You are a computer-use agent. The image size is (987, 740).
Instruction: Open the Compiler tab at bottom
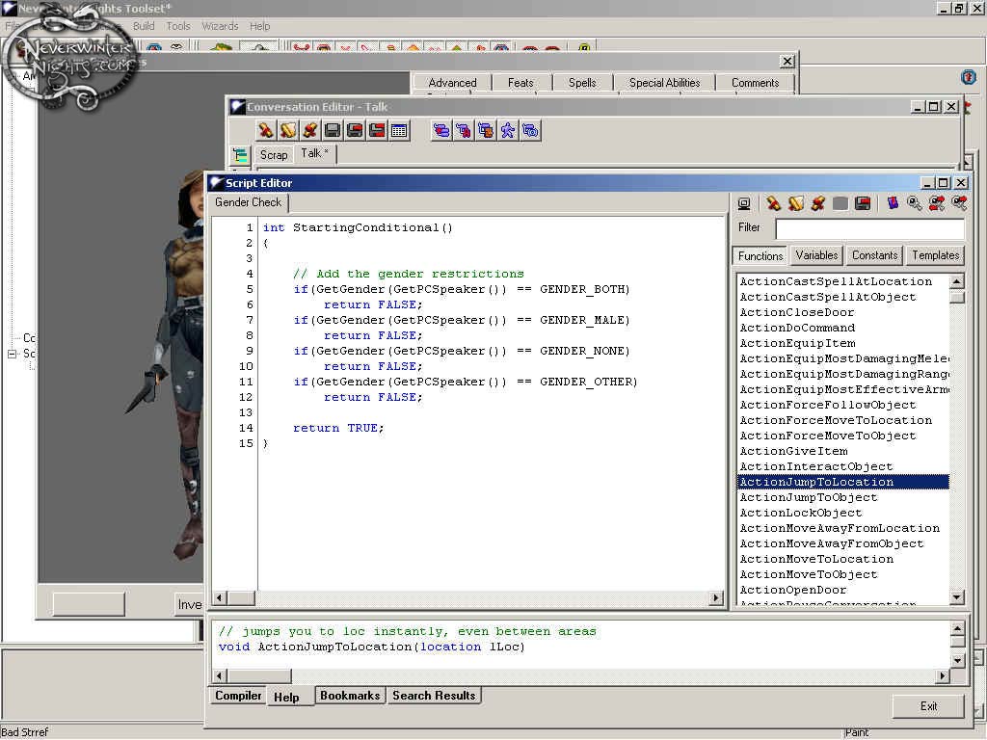238,696
